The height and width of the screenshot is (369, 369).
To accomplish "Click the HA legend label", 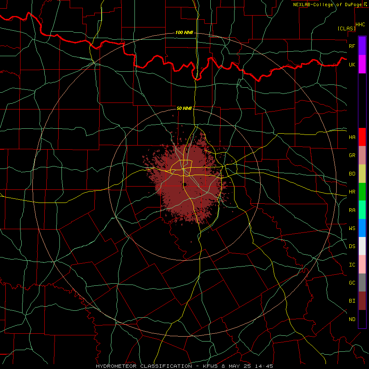I will (x=352, y=137).
